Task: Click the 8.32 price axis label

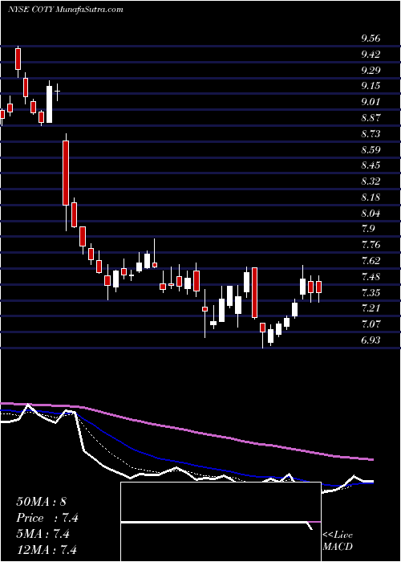Action: pyautogui.click(x=371, y=181)
